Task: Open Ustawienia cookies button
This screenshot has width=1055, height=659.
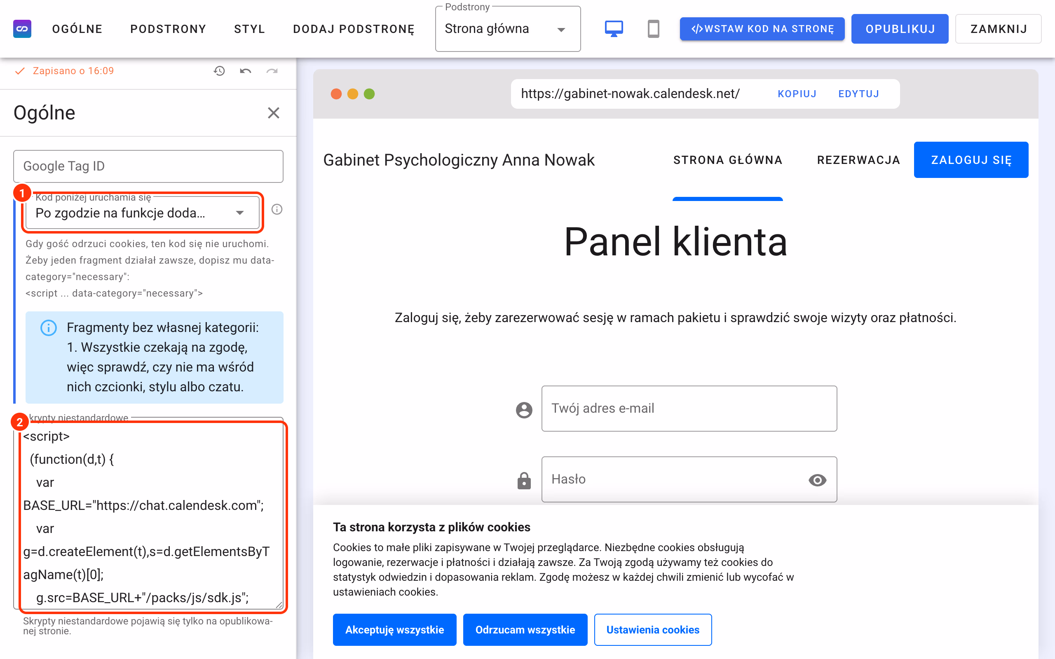Action: [x=653, y=630]
